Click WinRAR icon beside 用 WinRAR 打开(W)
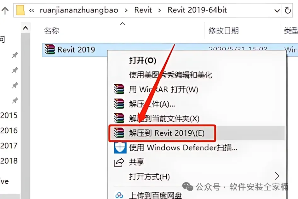 point(119,89)
